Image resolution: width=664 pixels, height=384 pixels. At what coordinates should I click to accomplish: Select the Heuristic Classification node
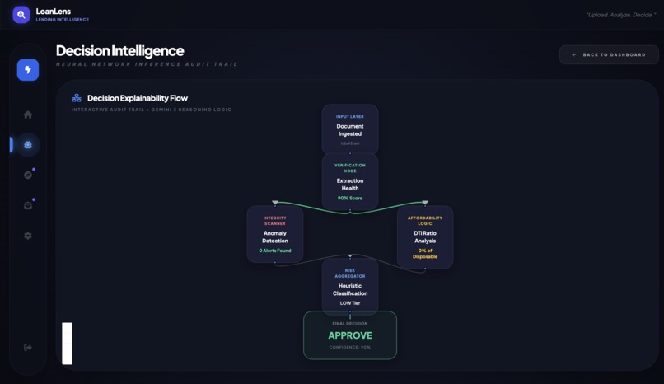point(350,287)
